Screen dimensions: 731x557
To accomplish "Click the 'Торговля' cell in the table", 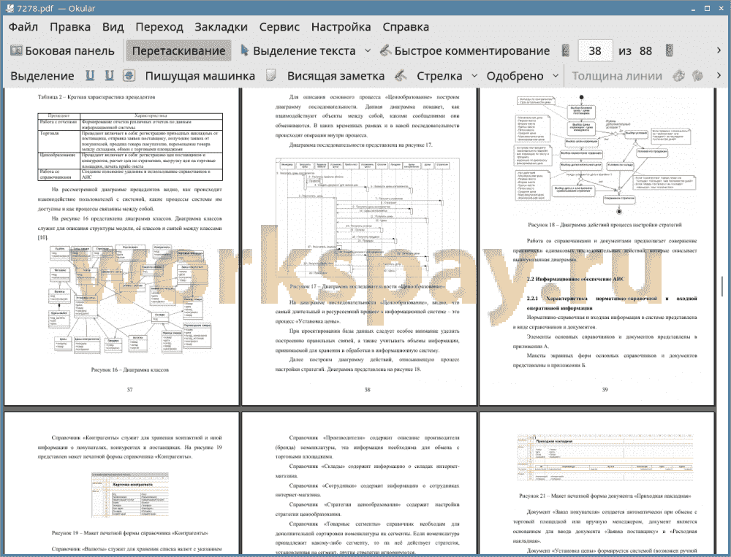I will coord(59,141).
